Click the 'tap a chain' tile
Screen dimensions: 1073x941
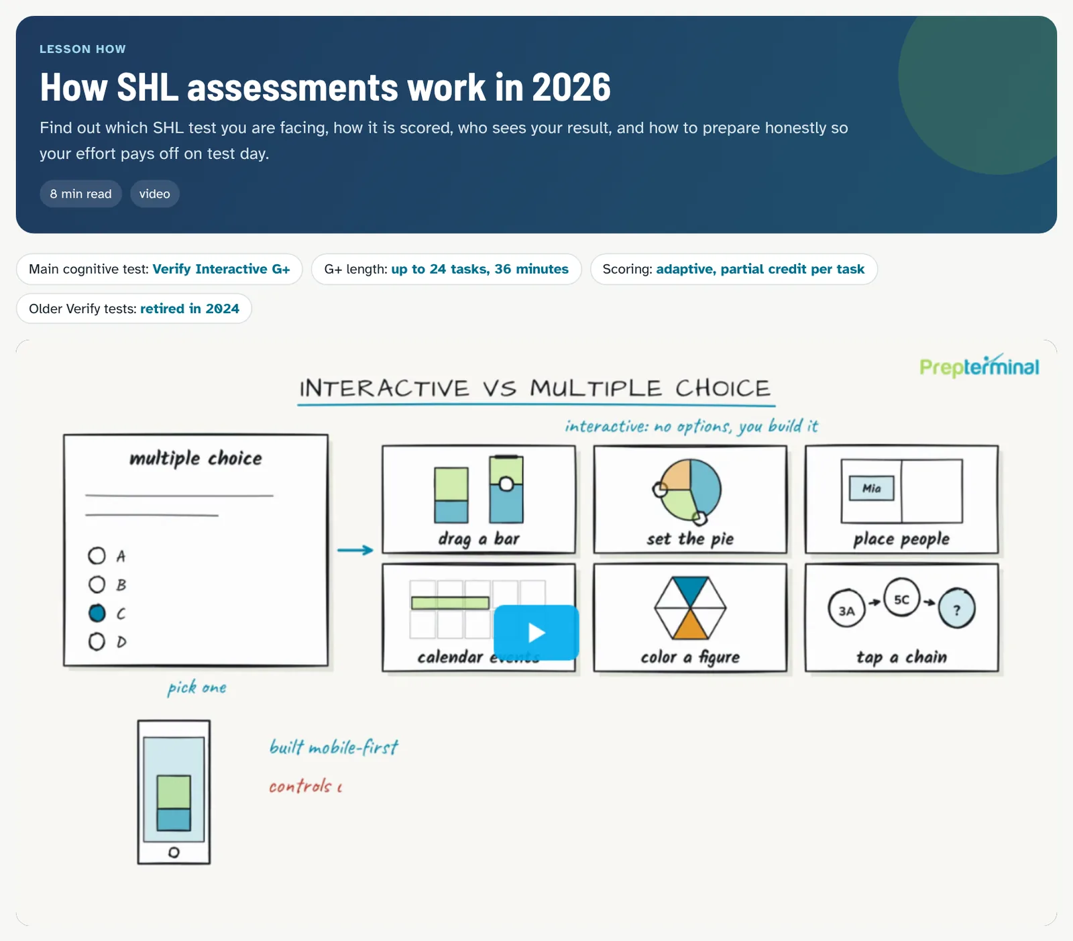(x=901, y=618)
